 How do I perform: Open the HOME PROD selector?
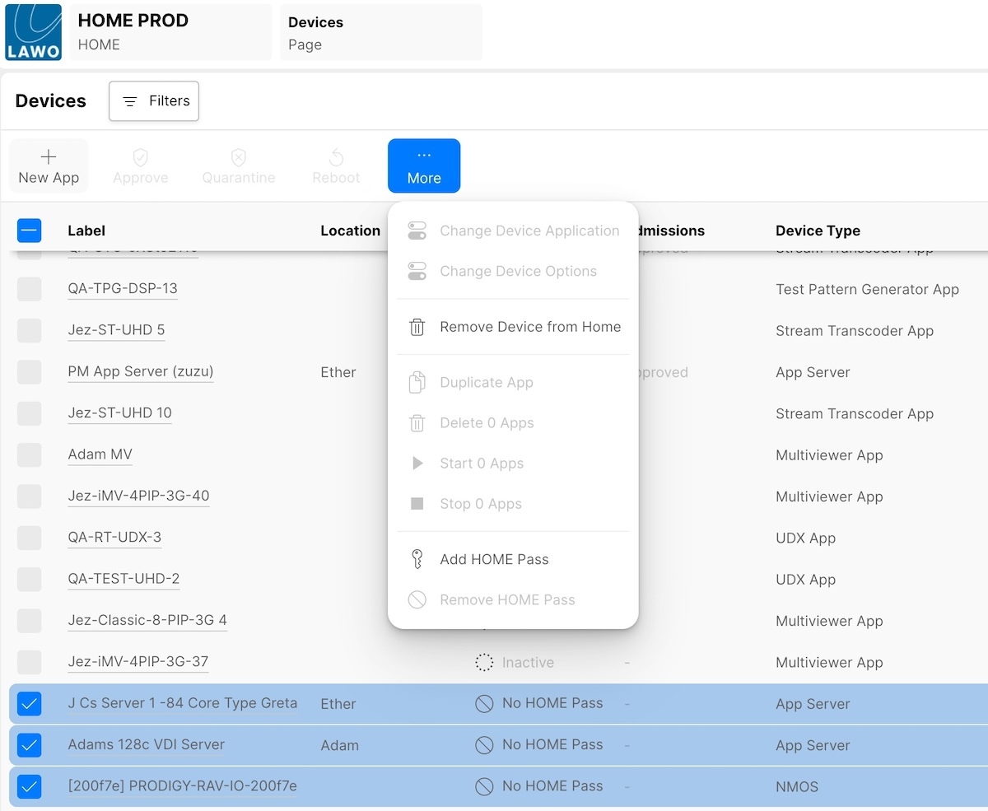170,32
